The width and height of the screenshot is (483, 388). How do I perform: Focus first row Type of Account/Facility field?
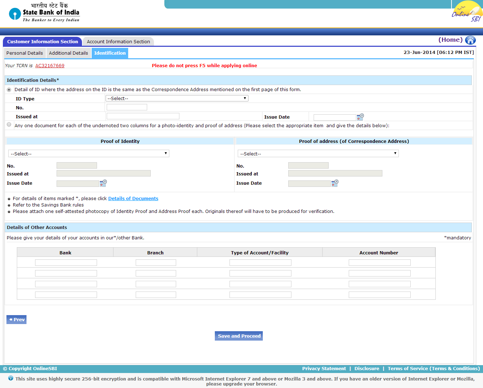tap(260, 263)
